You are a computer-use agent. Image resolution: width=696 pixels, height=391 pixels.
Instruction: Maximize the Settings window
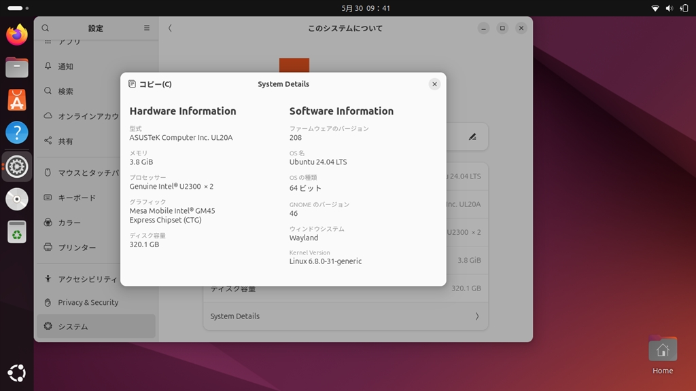tap(502, 28)
